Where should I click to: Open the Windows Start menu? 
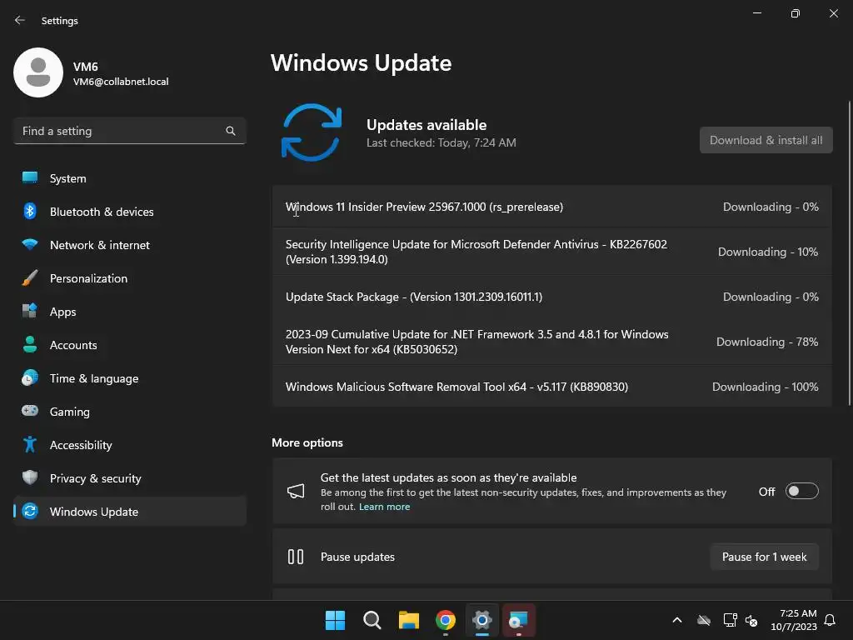pos(335,620)
